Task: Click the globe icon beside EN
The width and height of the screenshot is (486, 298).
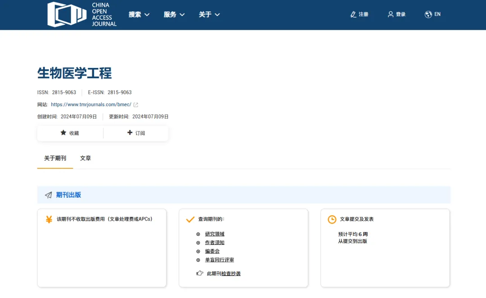Action: (428, 14)
